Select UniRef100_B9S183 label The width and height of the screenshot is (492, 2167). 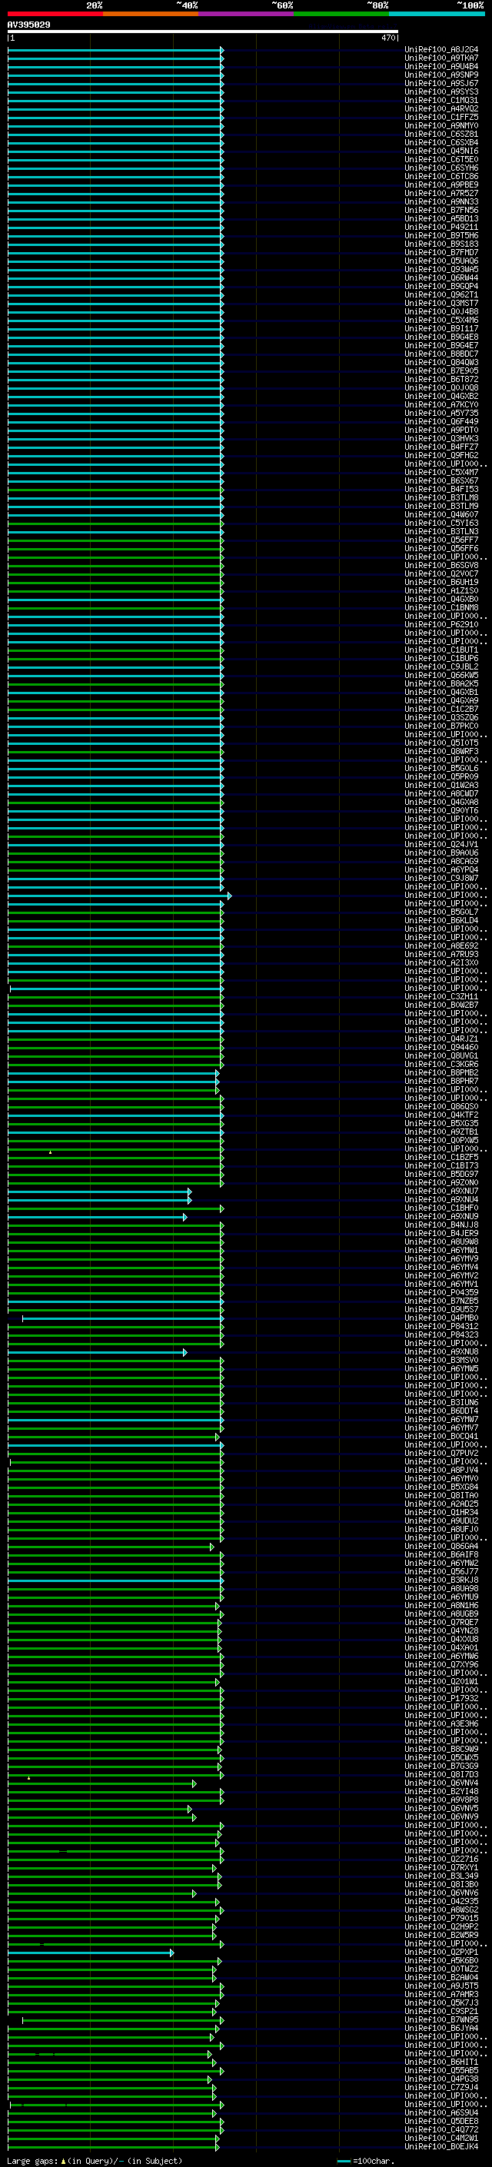pyautogui.click(x=441, y=244)
